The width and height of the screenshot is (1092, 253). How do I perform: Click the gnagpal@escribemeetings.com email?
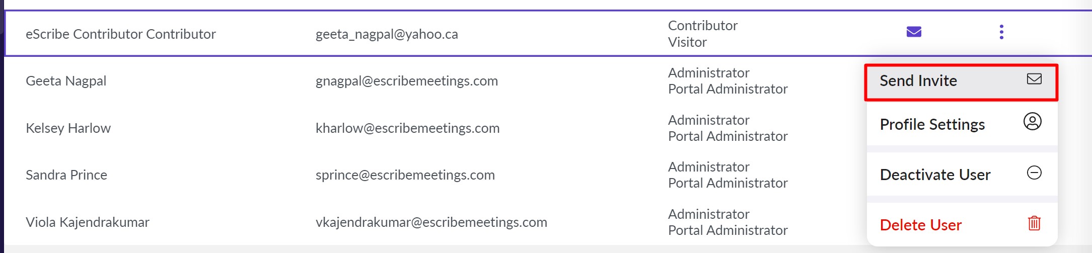[x=406, y=81]
